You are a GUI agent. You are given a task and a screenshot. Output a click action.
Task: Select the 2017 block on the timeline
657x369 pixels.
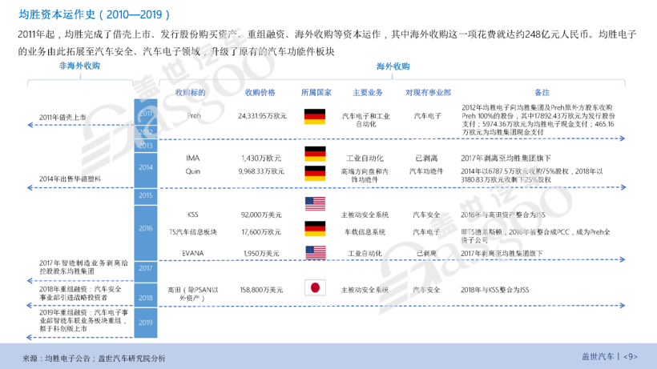[x=145, y=271]
